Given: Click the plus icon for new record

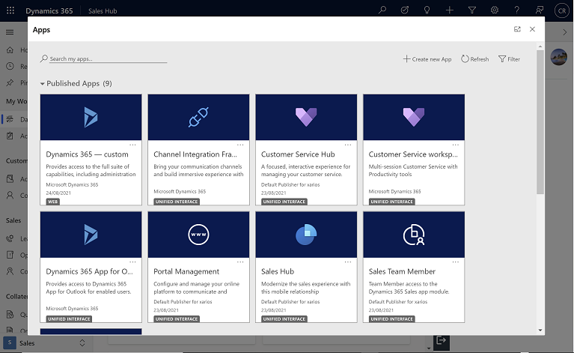Looking at the screenshot, I should pos(449,10).
